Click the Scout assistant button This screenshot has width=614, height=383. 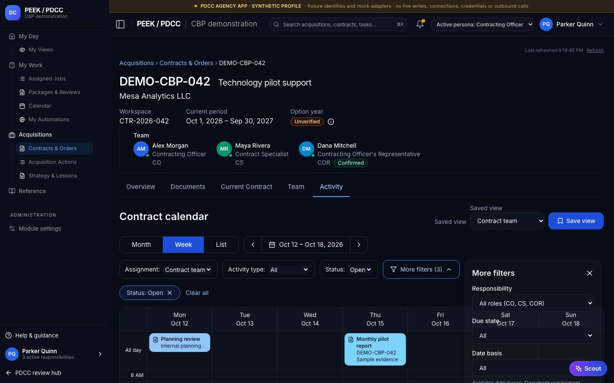[588, 369]
